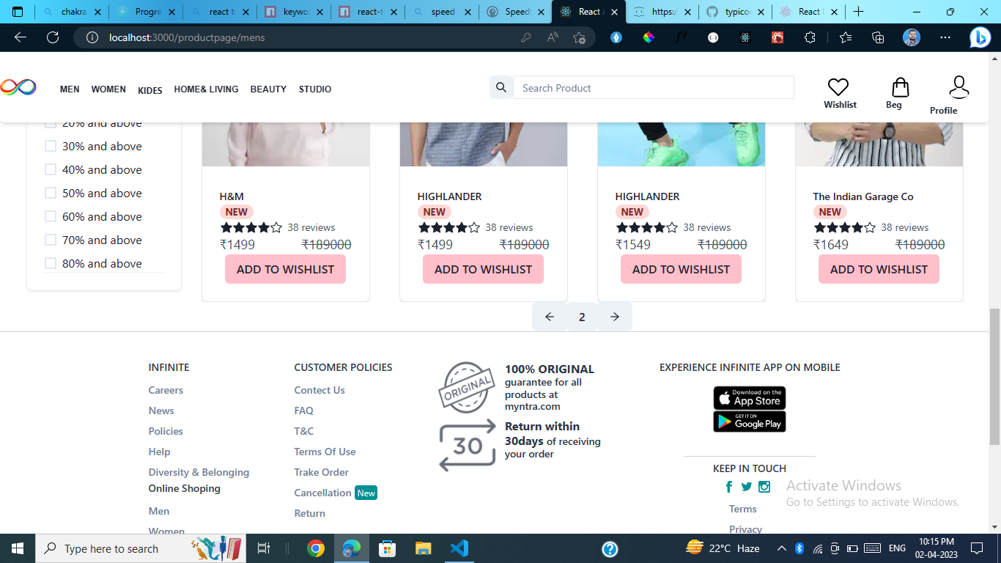Switch to the typicode GitHub tab
Screen dimensions: 1001x563
[735, 12]
